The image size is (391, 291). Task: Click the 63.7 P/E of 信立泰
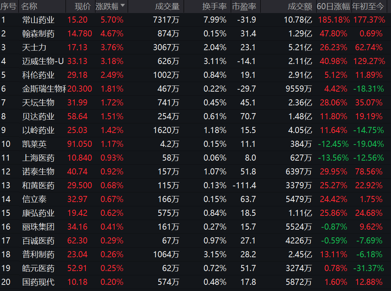click(x=248, y=199)
